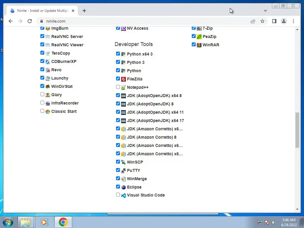304x228 pixels.
Task: Uncheck the WinRAR checkbox
Action: pos(194,45)
